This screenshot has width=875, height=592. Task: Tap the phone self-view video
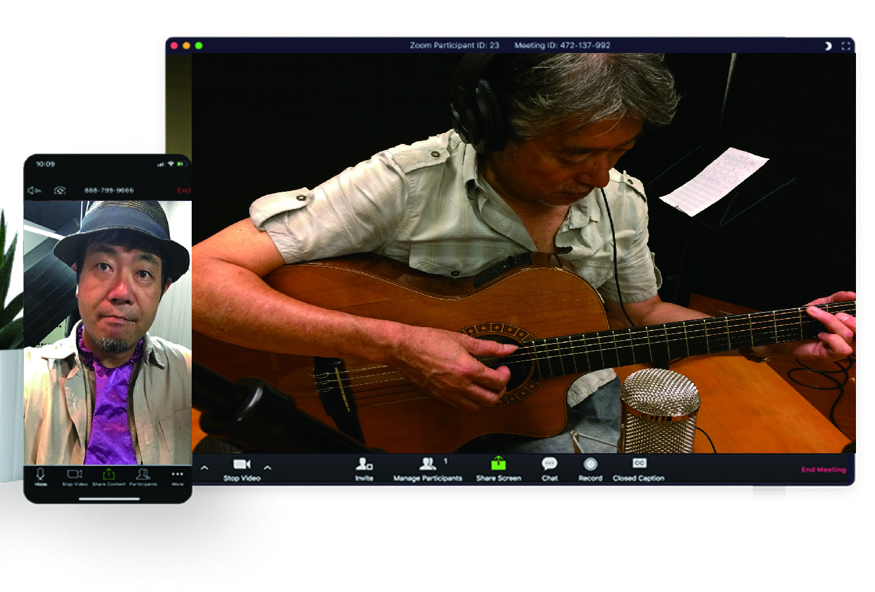pyautogui.click(x=108, y=332)
